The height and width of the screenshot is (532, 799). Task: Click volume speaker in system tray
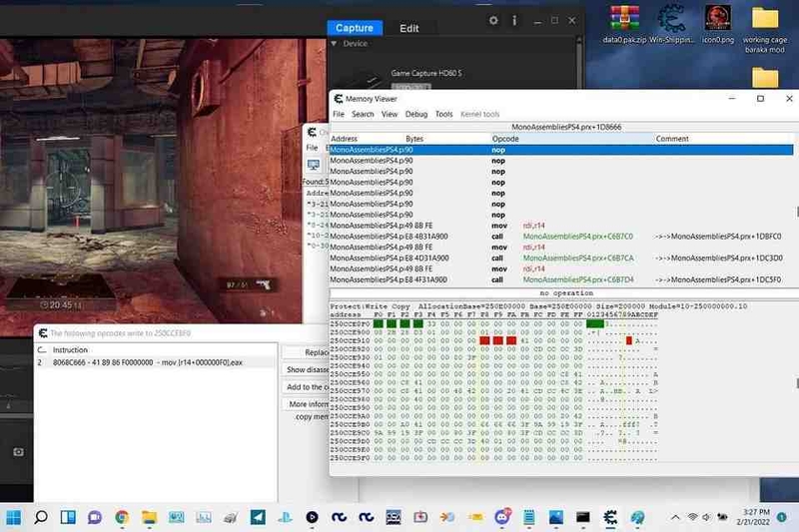tap(706, 517)
